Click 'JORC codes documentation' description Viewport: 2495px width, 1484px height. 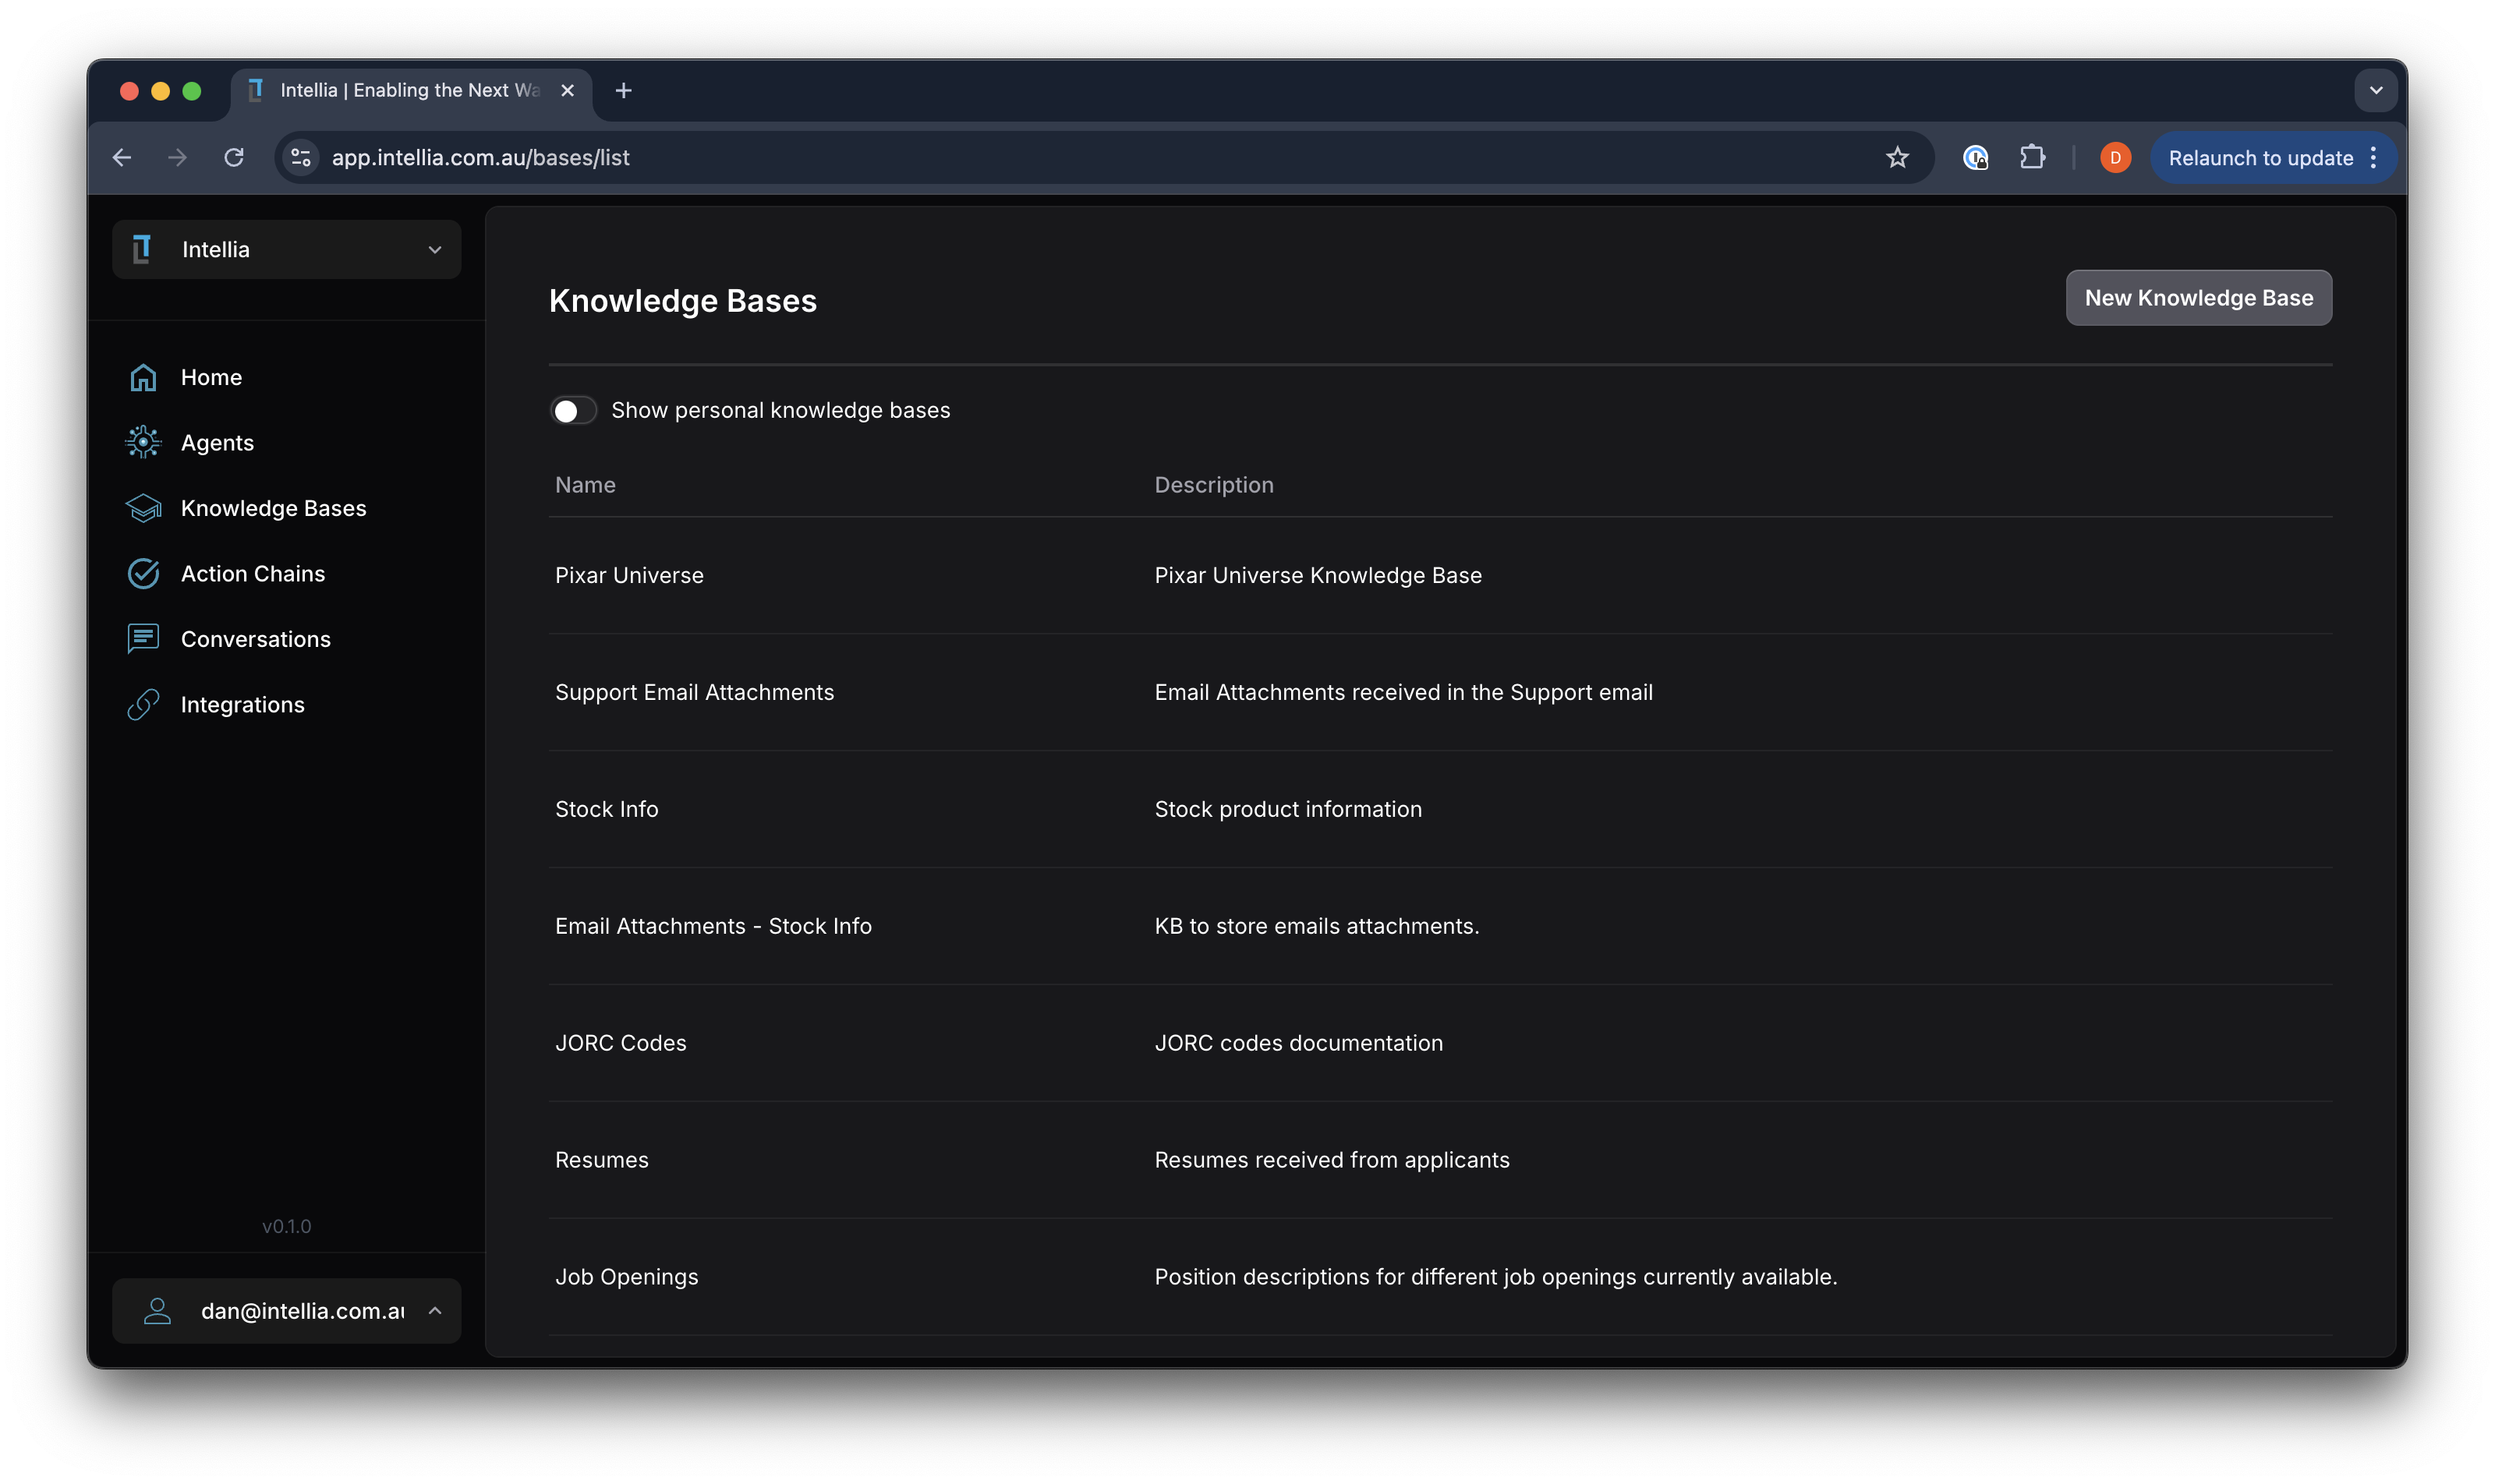1298,1042
